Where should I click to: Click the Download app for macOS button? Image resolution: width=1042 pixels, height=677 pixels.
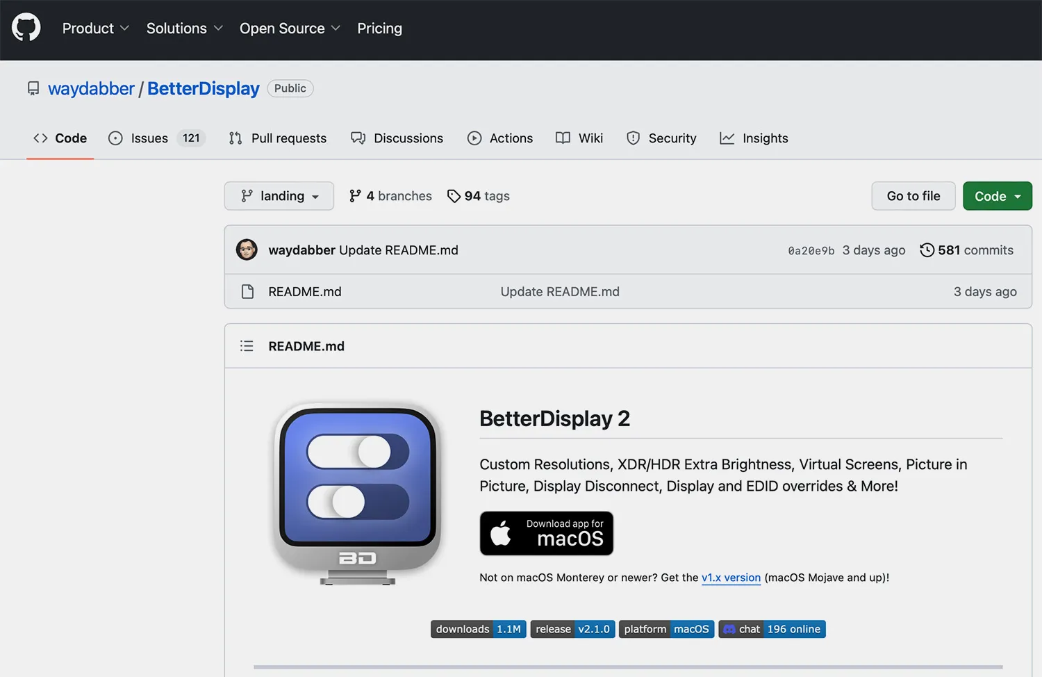[547, 534]
